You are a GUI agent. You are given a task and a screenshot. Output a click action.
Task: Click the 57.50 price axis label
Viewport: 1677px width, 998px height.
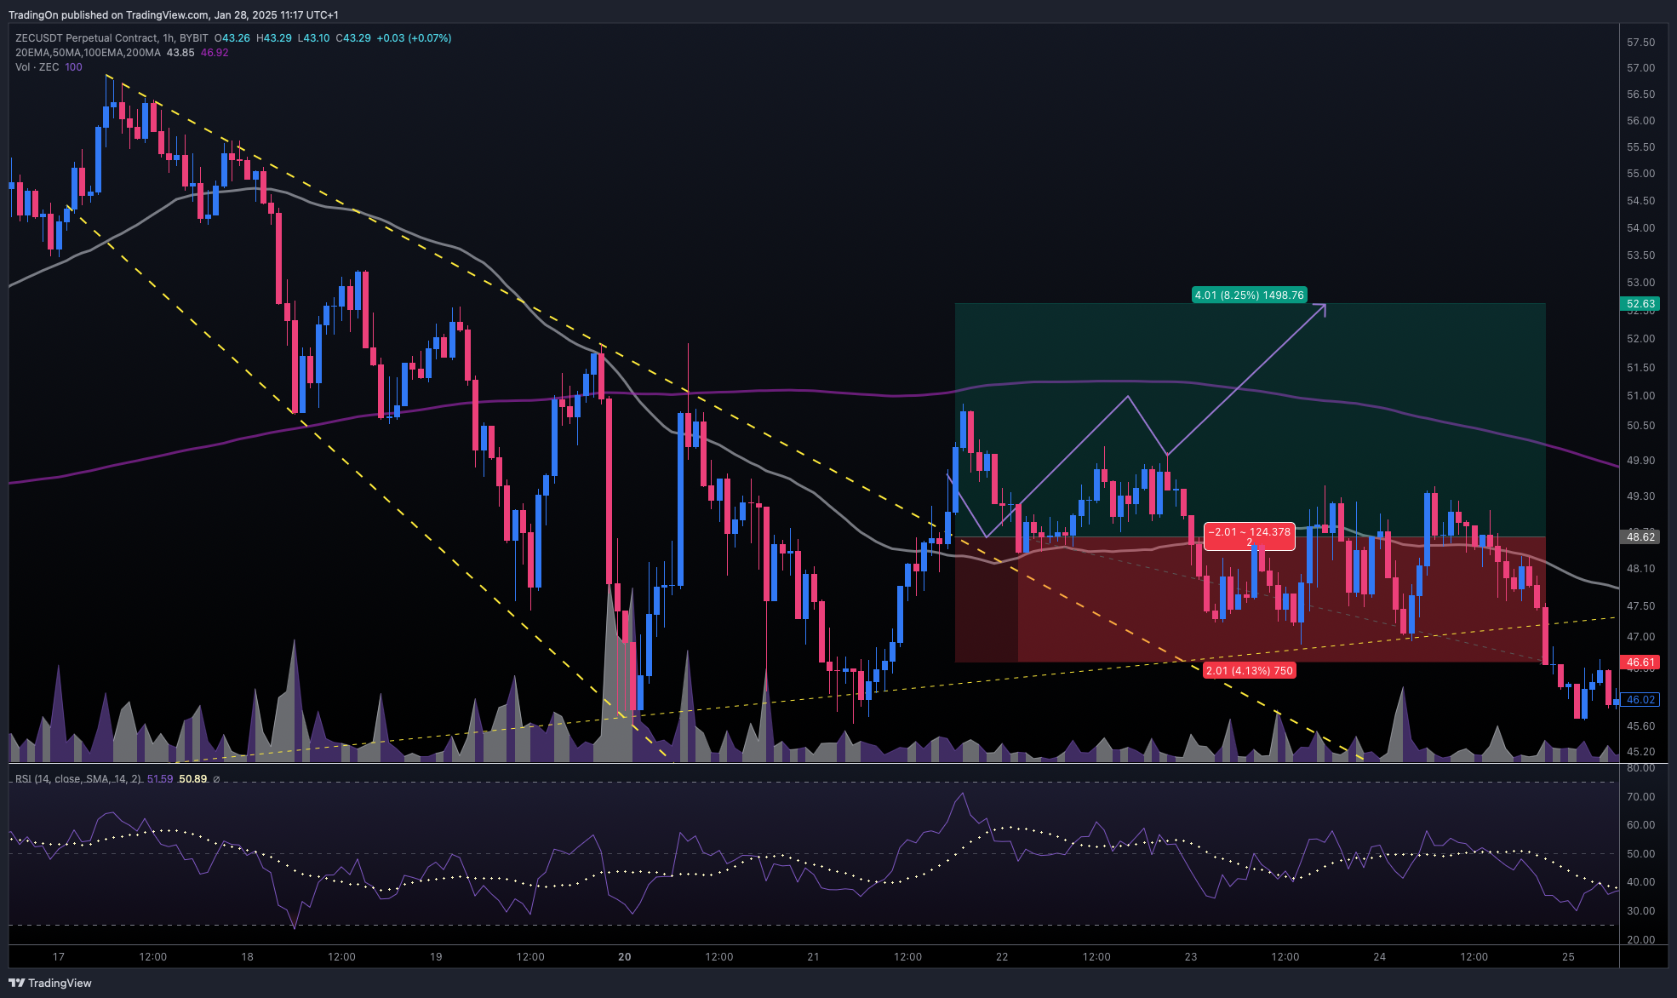[1640, 43]
